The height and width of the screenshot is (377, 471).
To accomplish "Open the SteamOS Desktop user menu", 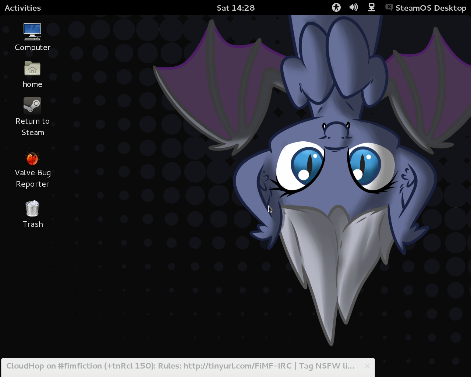I will [x=431, y=8].
